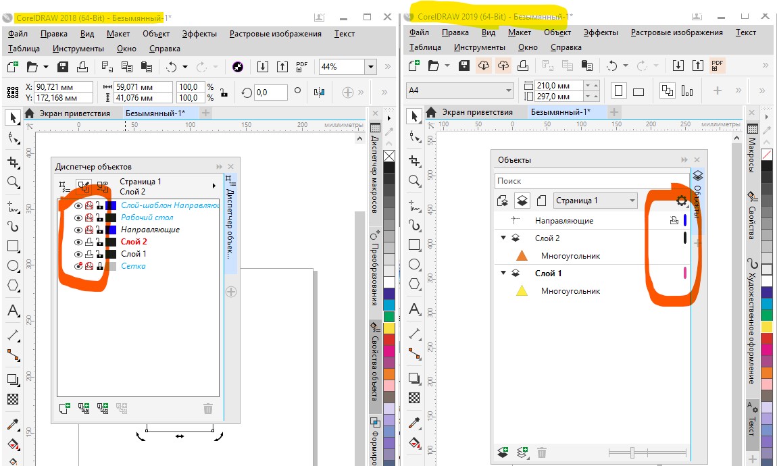The height and width of the screenshot is (466, 777).
Task: Open Эффекты menu in CorelDRAW 2018
Action: pos(199,34)
